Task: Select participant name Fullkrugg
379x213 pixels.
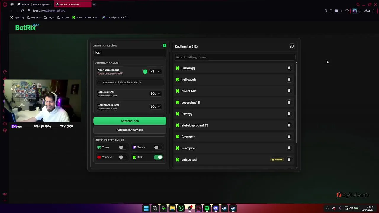Action: (x=188, y=68)
